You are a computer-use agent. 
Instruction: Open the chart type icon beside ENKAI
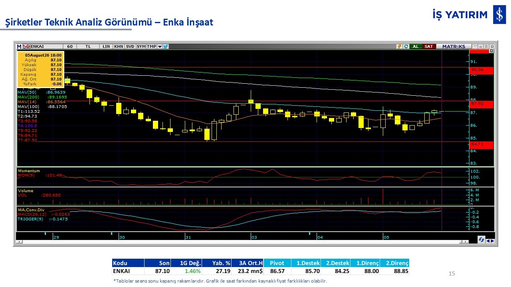[26, 46]
